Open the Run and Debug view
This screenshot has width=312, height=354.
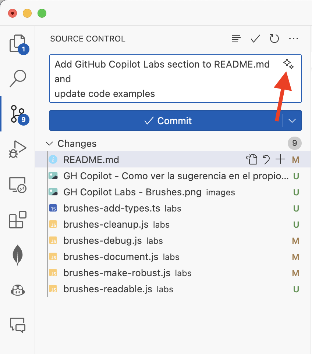(x=18, y=149)
